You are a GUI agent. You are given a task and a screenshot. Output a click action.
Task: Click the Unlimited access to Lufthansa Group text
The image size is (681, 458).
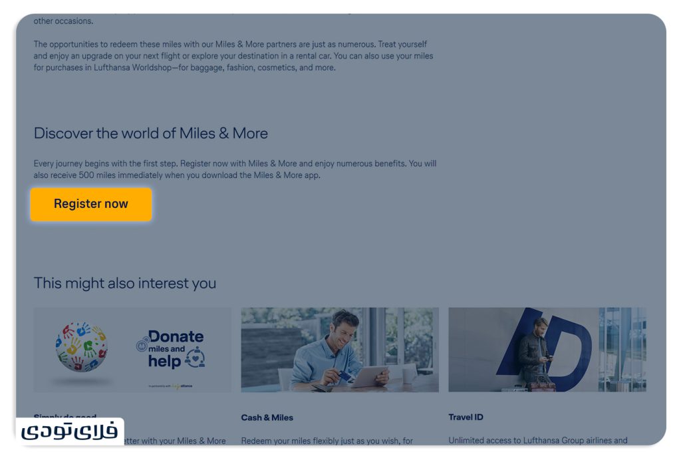537,440
